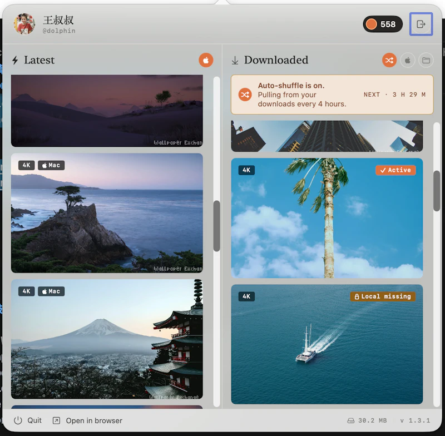Click the sign-out icon in header

421,24
